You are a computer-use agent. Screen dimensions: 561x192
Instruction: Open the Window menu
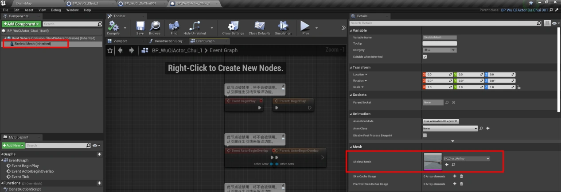[x=72, y=10]
